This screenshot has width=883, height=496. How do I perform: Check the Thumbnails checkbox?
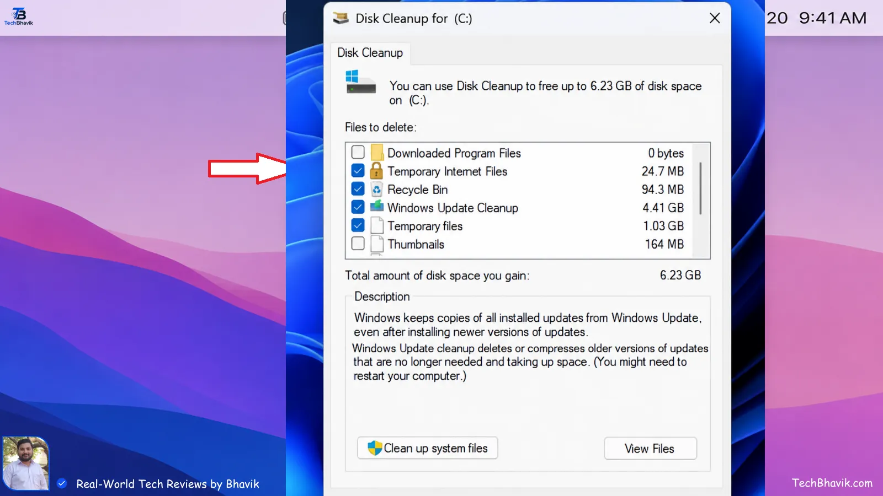(x=358, y=243)
